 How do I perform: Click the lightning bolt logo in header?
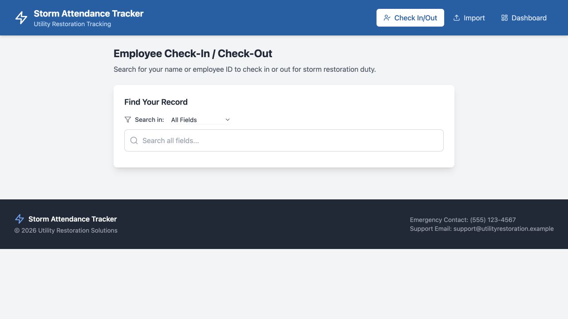pyautogui.click(x=21, y=18)
